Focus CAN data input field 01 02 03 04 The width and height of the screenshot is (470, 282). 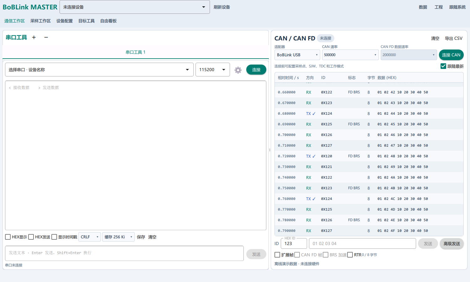coord(363,243)
